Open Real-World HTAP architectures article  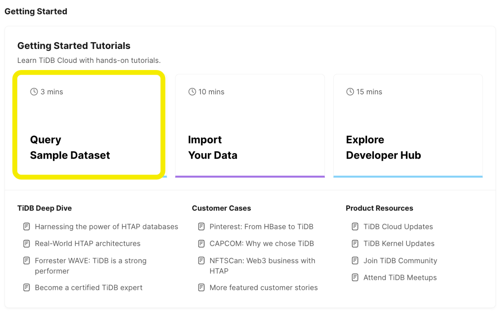[88, 243]
